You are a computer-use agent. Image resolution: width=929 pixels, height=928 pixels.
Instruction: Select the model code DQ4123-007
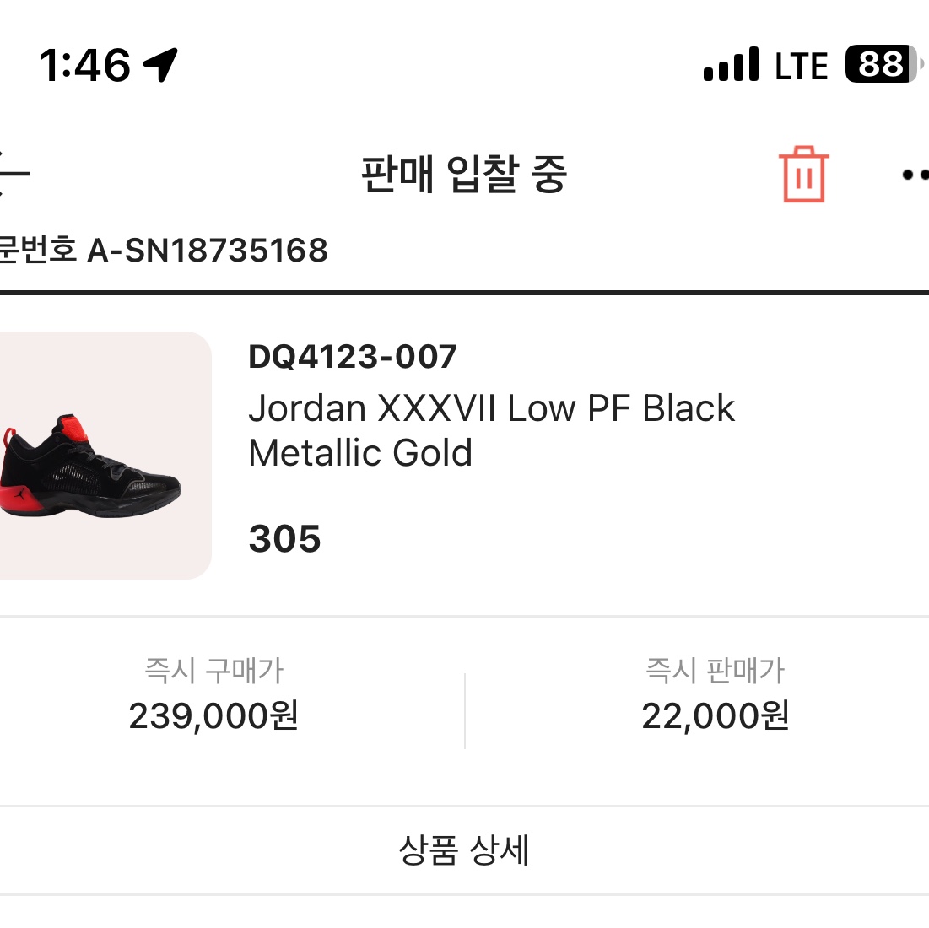[x=353, y=357]
